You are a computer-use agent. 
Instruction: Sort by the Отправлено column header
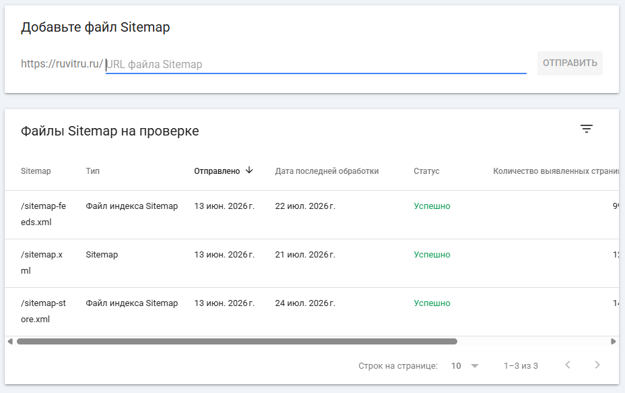[217, 171]
